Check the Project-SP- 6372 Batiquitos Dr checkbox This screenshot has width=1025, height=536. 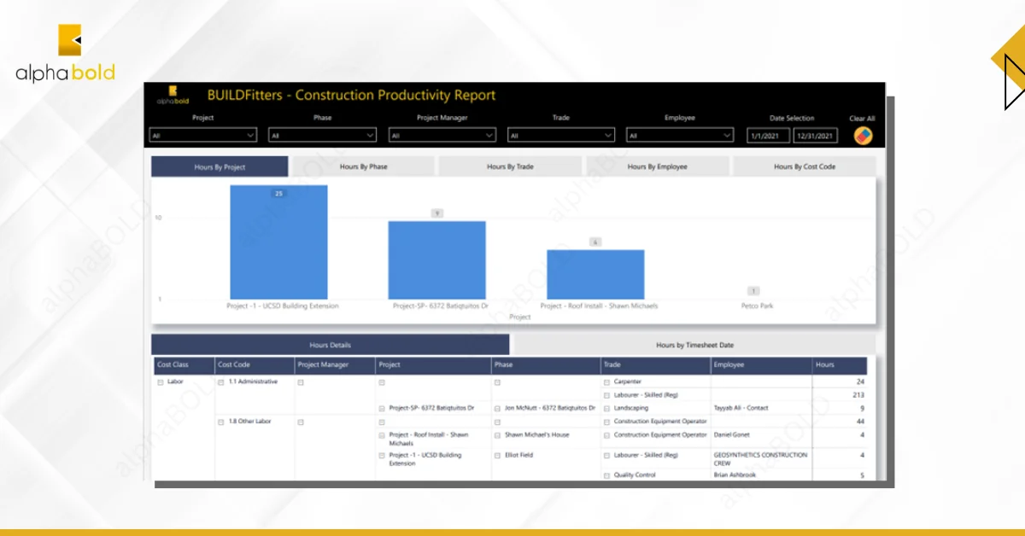click(x=382, y=409)
